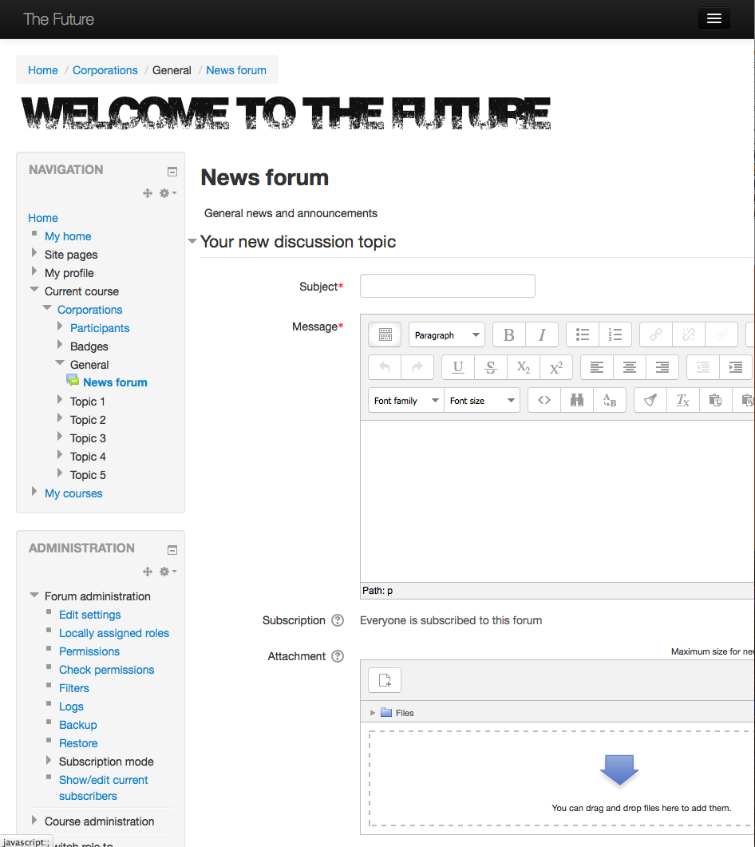
Task: Go to Home breadcrumb link
Action: 42,70
